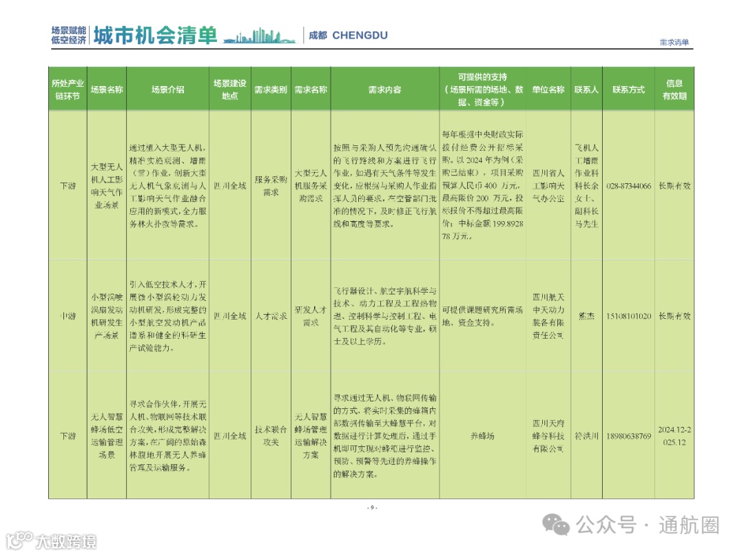Image resolution: width=744 pixels, height=555 pixels.
Task: Click the 中游 chain stage cell
Action: click(68, 316)
